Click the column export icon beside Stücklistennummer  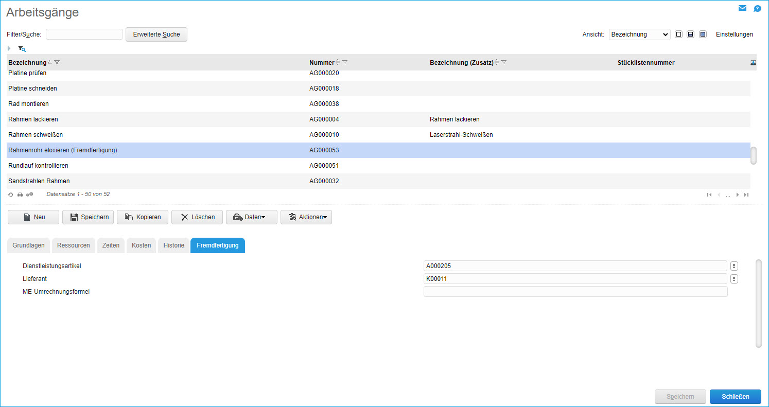754,63
